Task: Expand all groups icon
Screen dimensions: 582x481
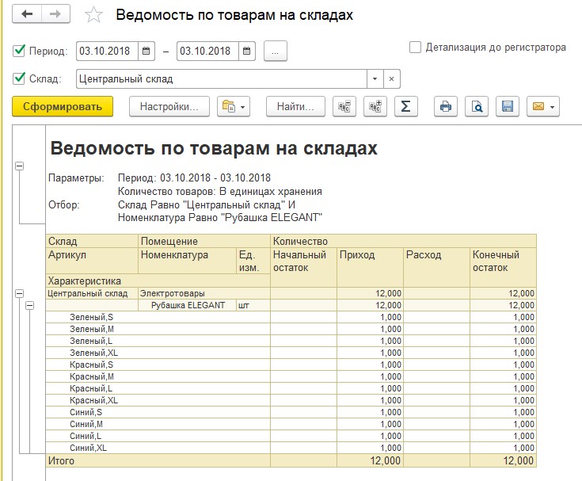Action: pos(375,107)
